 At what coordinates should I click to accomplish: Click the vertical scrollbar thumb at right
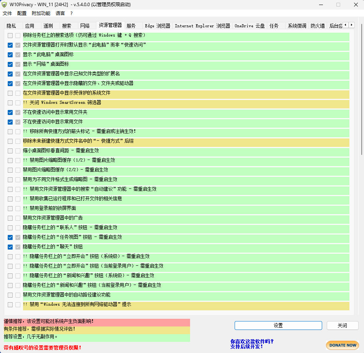[x=361, y=89]
